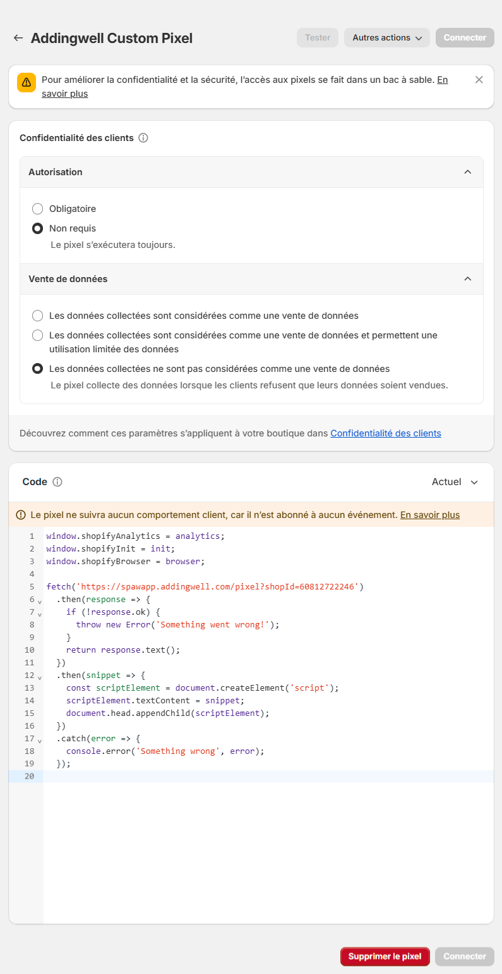The width and height of the screenshot is (502, 974).
Task: Fold code block at line 12
Action: pyautogui.click(x=39, y=677)
